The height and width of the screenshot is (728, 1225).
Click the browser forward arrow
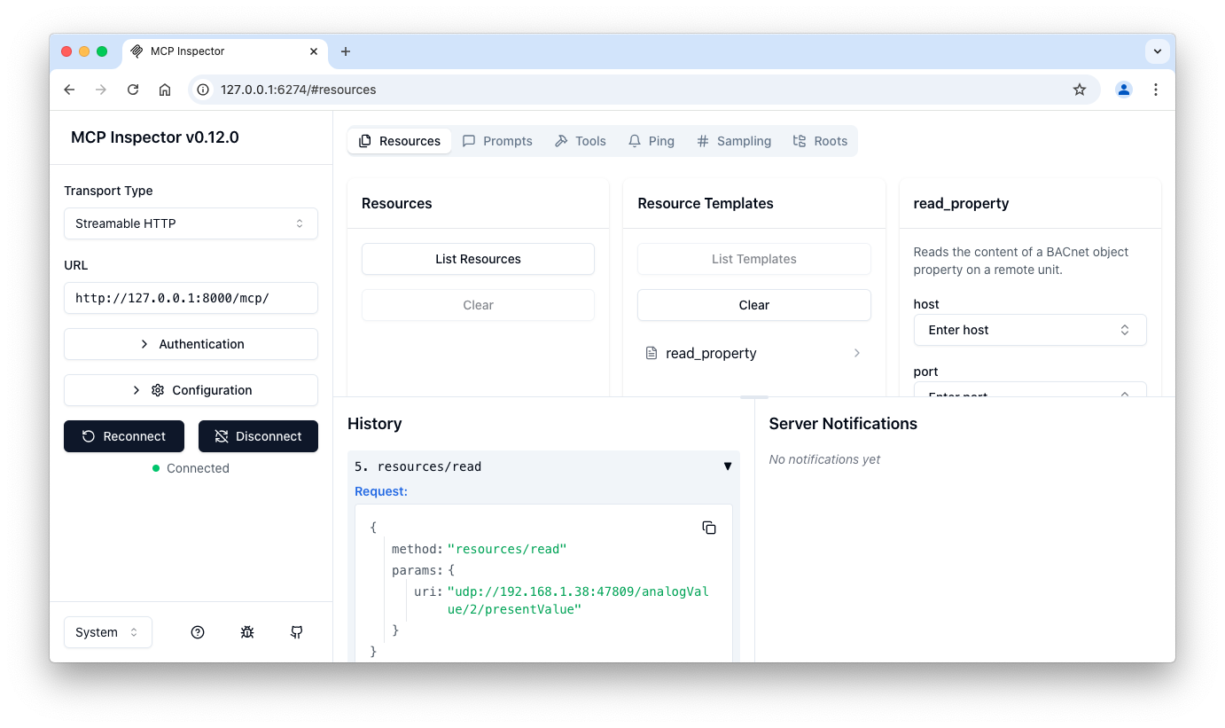101,90
